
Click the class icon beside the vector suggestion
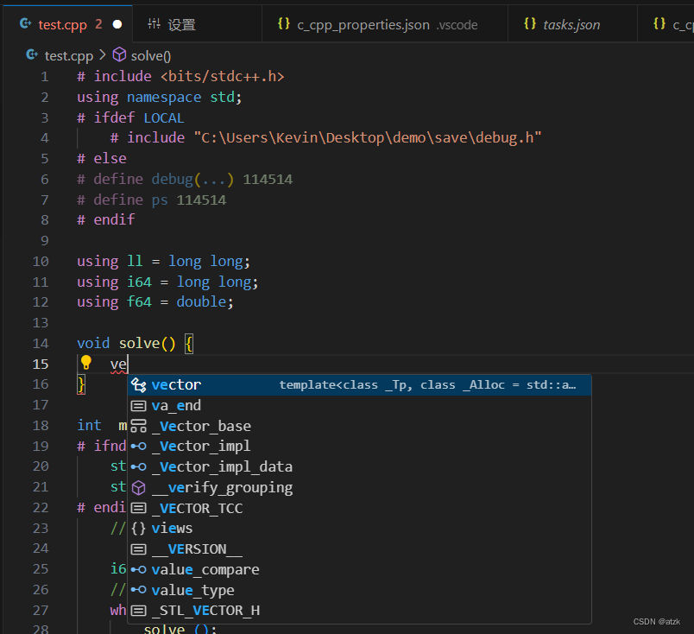pos(138,384)
